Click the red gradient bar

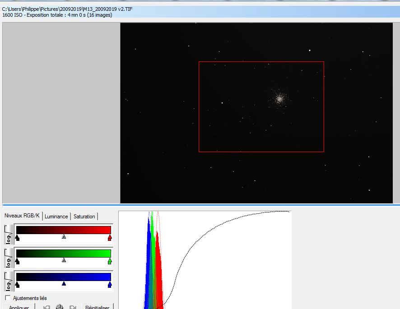[x=64, y=230]
